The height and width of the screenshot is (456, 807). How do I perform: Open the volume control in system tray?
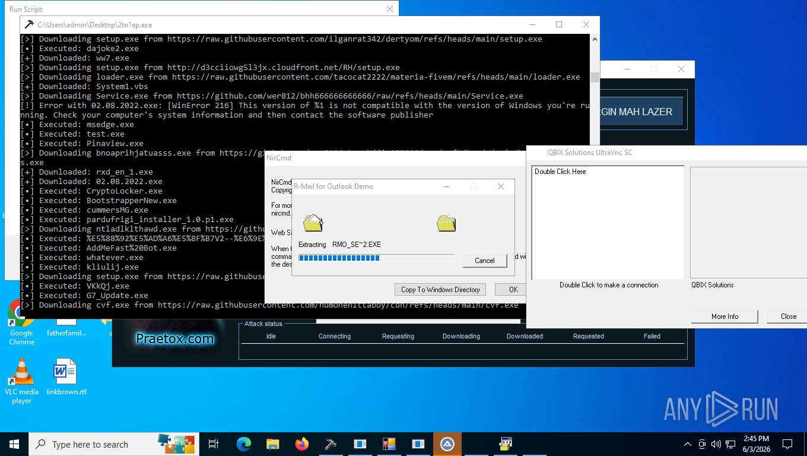click(x=716, y=444)
